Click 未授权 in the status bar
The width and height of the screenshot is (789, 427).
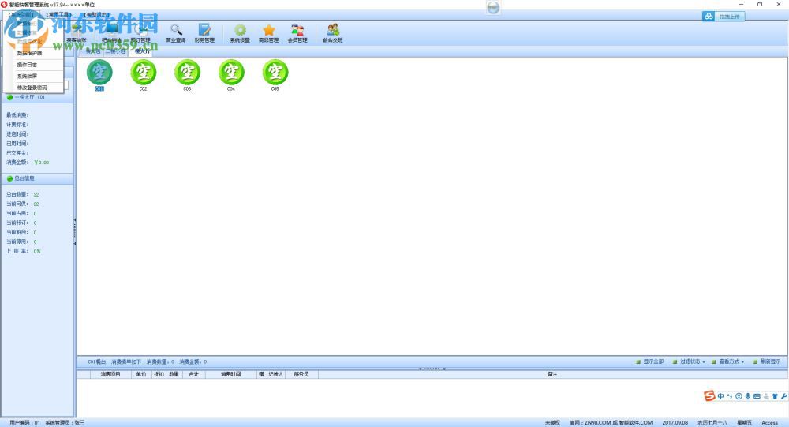pos(552,423)
